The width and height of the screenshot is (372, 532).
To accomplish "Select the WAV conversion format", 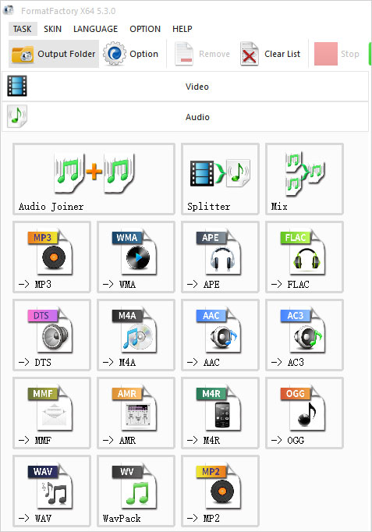I will (x=52, y=491).
